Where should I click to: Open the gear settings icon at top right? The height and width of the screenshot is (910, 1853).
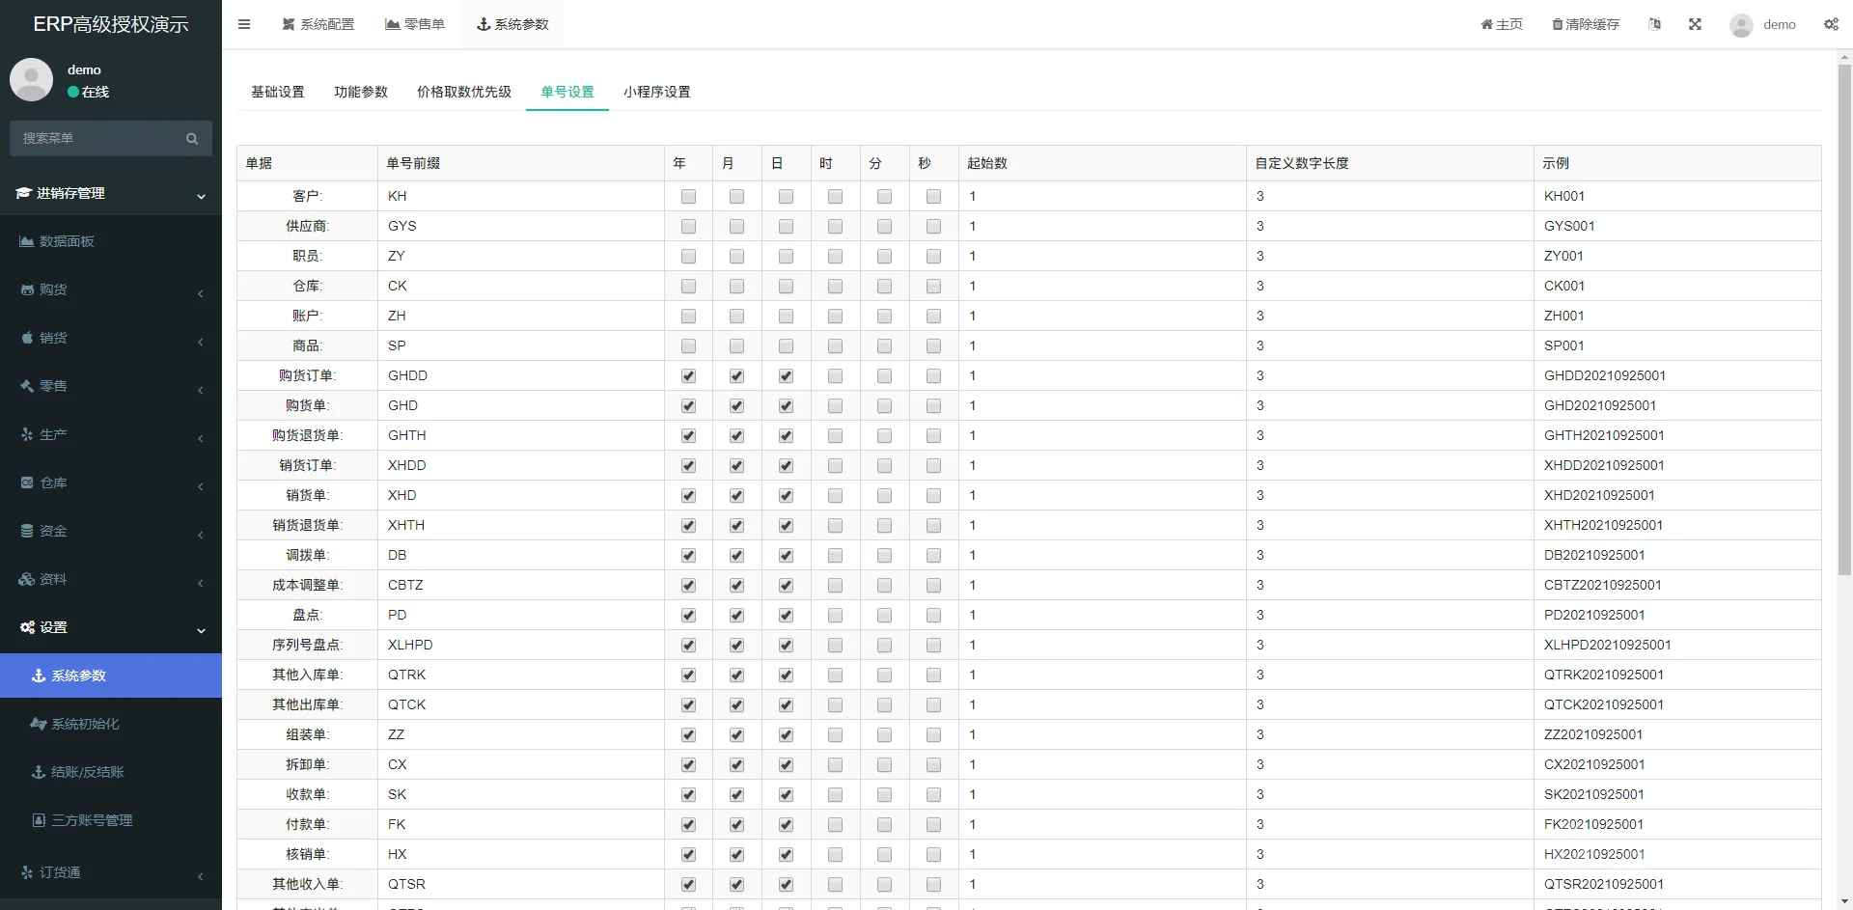click(x=1831, y=24)
